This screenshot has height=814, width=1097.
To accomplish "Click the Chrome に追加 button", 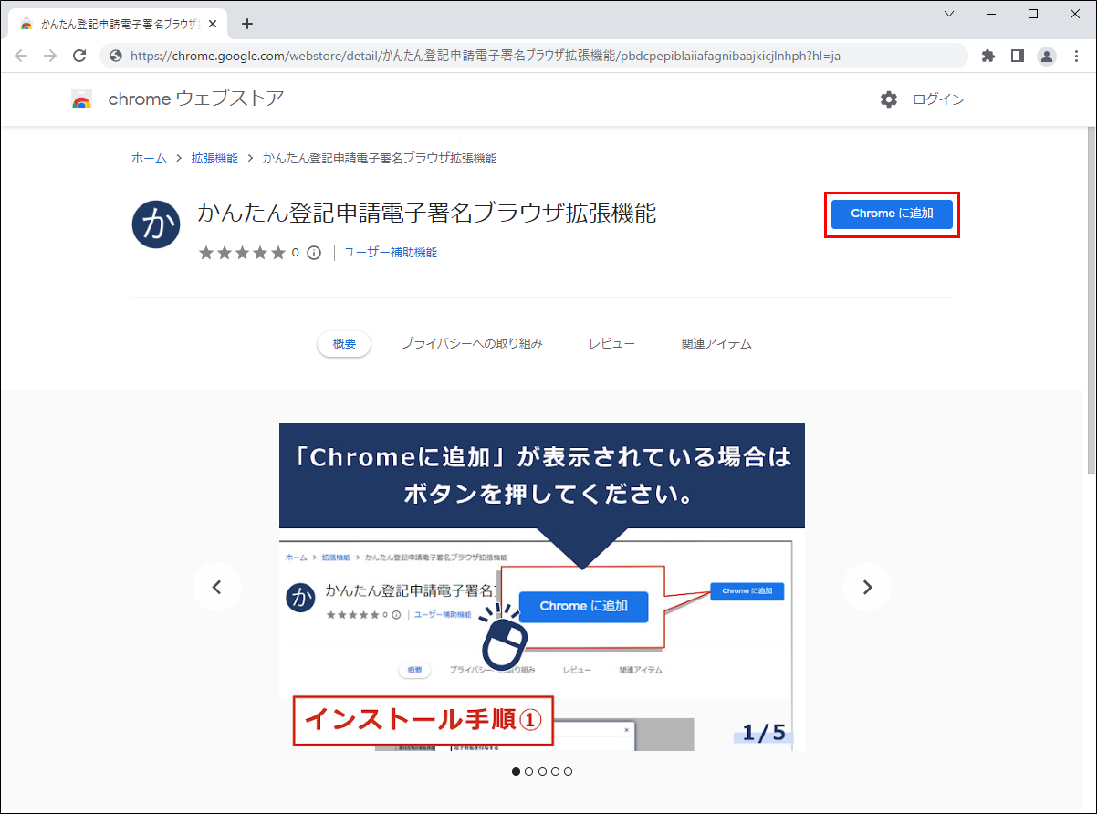I will click(x=892, y=214).
